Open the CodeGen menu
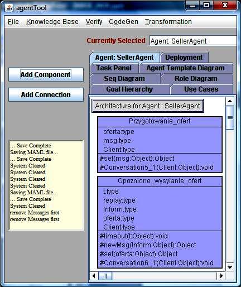Screen dimensions: 241x287 (124, 22)
